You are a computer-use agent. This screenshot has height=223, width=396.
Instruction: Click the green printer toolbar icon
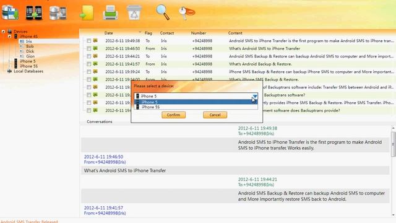coord(110,12)
